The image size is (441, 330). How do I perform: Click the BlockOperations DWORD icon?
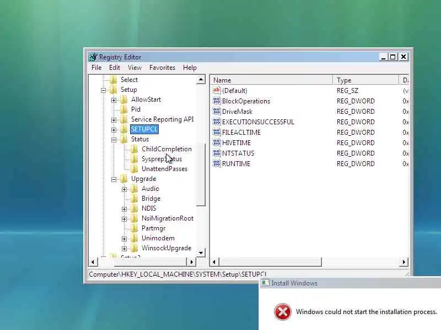(x=217, y=101)
